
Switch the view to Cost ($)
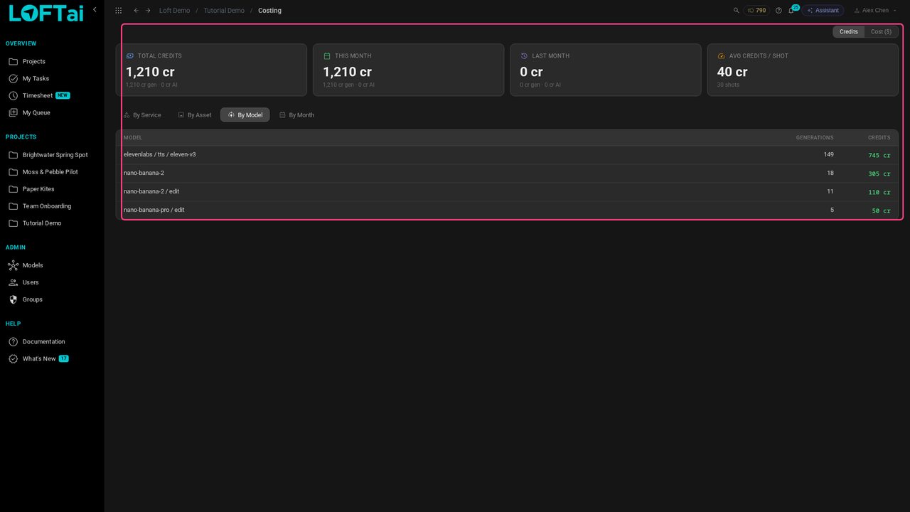881,32
